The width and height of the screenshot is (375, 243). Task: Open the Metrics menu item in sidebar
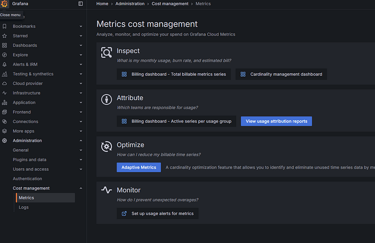tap(45, 198)
